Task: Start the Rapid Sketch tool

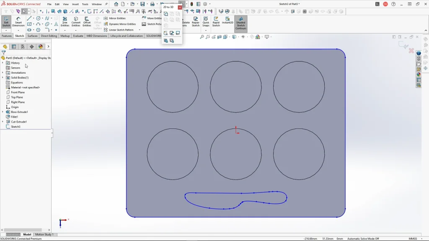Action: point(216,22)
